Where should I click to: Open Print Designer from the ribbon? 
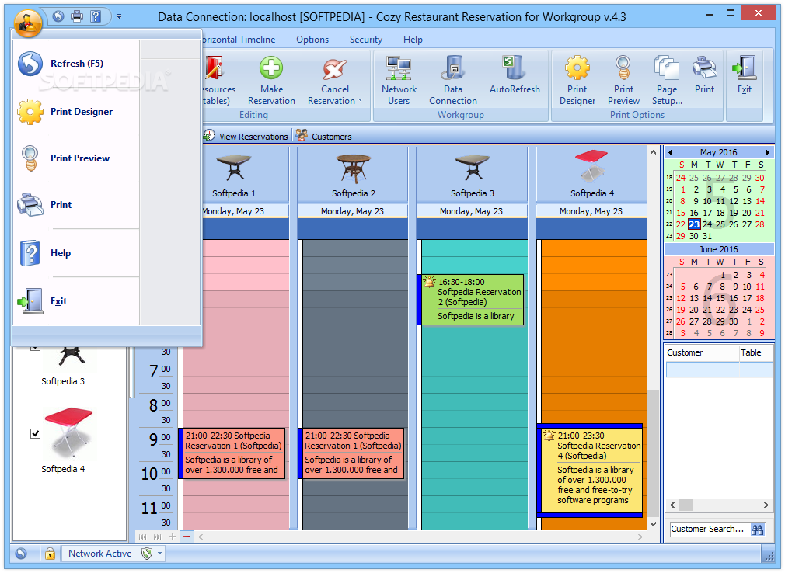click(577, 81)
